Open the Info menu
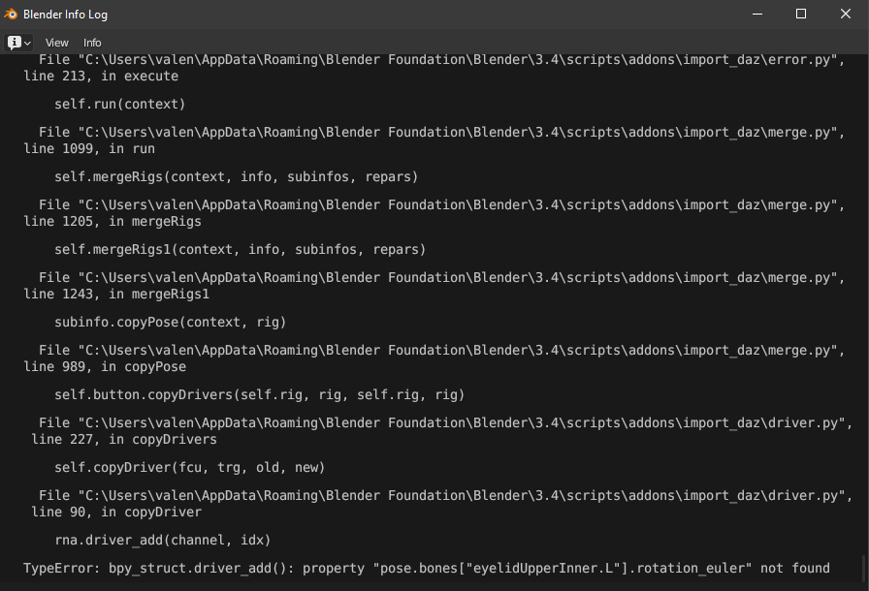Viewport: 869px width, 591px height. pyautogui.click(x=92, y=43)
